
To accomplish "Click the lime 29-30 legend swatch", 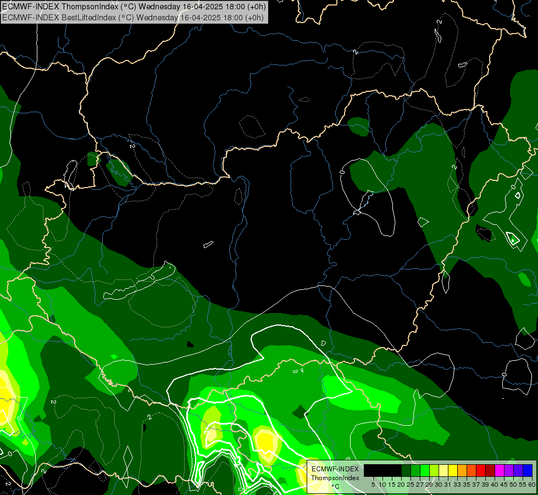I will 434,470.
